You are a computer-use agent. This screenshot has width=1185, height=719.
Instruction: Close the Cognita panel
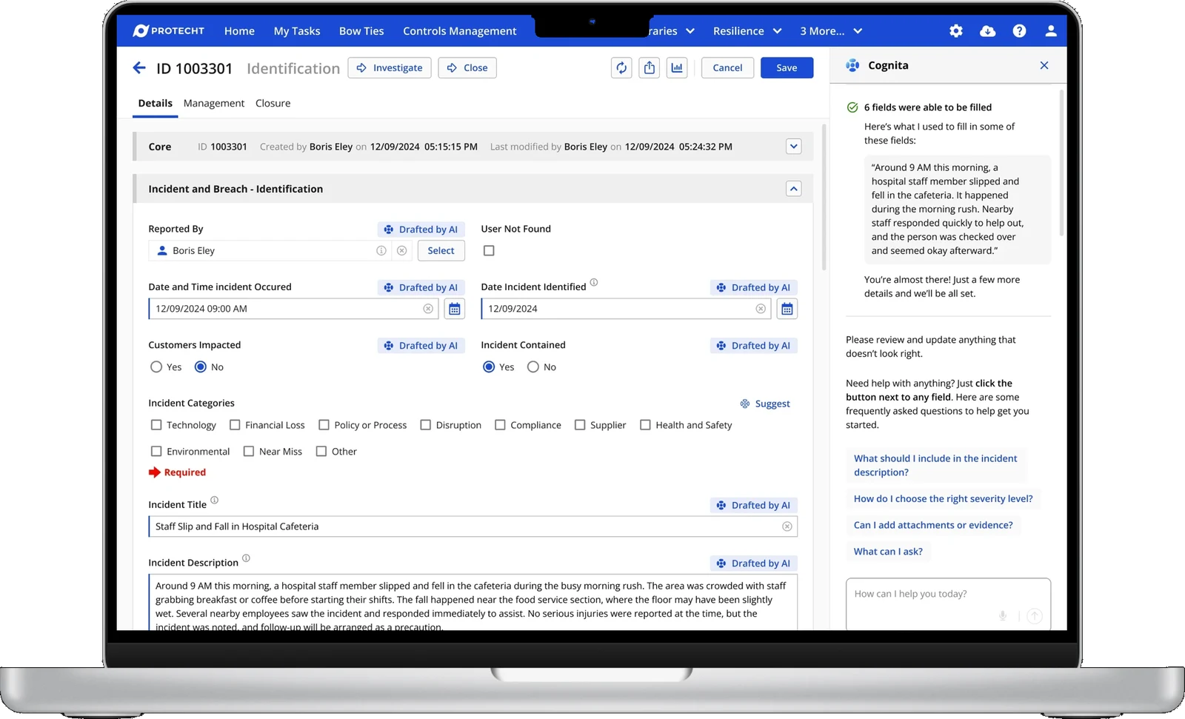[1044, 65]
